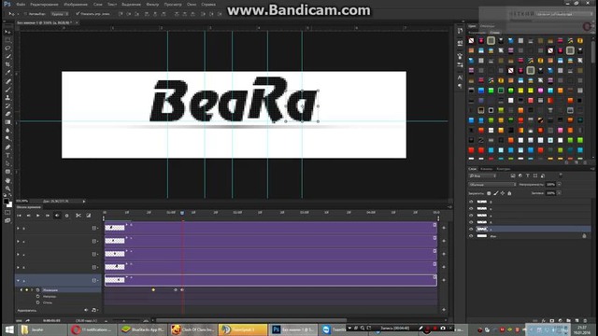598x336 pixels.
Task: Click the fx layer style icon
Action: coord(544,321)
